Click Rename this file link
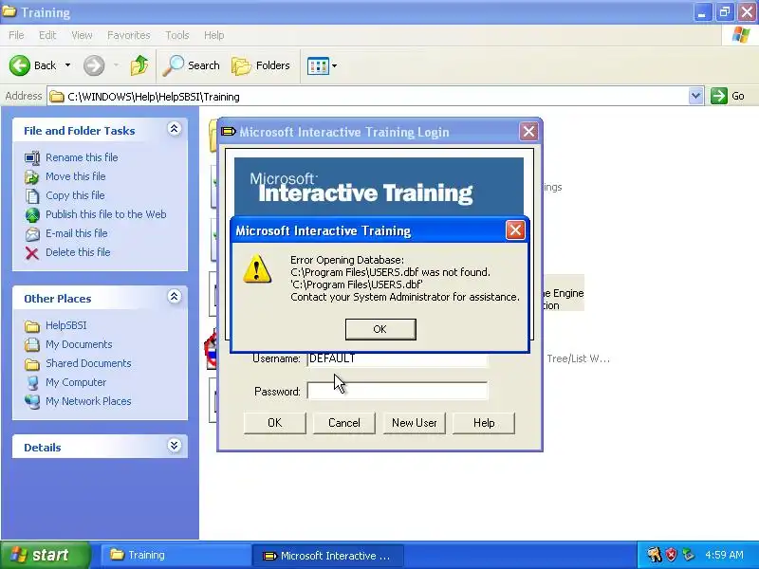The height and width of the screenshot is (569, 759). 82,157
